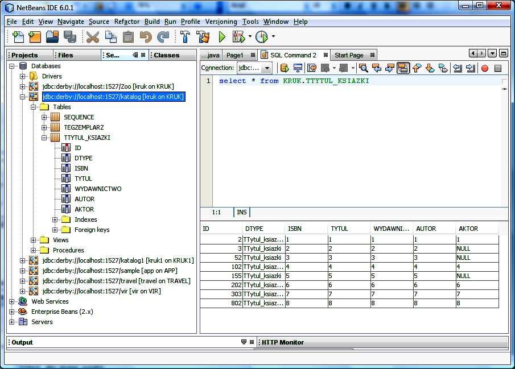
Task: Expand the Web Services node
Action: (12, 301)
